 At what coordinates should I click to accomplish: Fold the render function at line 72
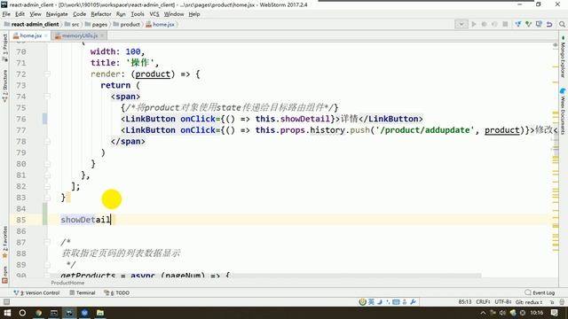click(x=47, y=74)
